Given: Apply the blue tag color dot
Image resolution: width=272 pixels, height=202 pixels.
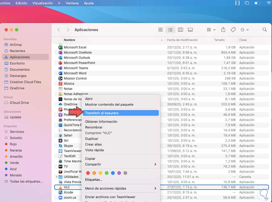Looking at the screenshot, I should (113, 173).
